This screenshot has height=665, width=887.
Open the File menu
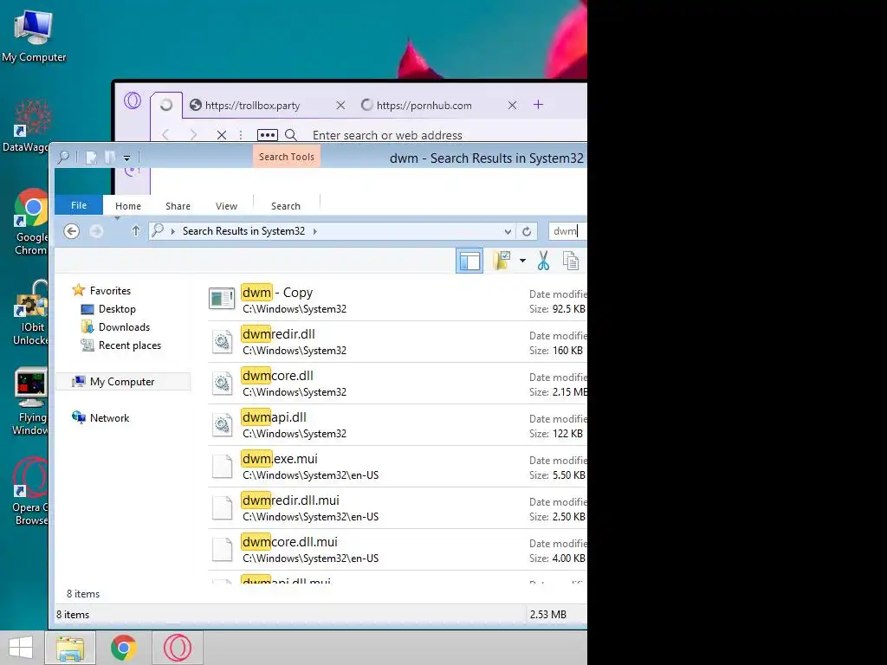pos(79,205)
